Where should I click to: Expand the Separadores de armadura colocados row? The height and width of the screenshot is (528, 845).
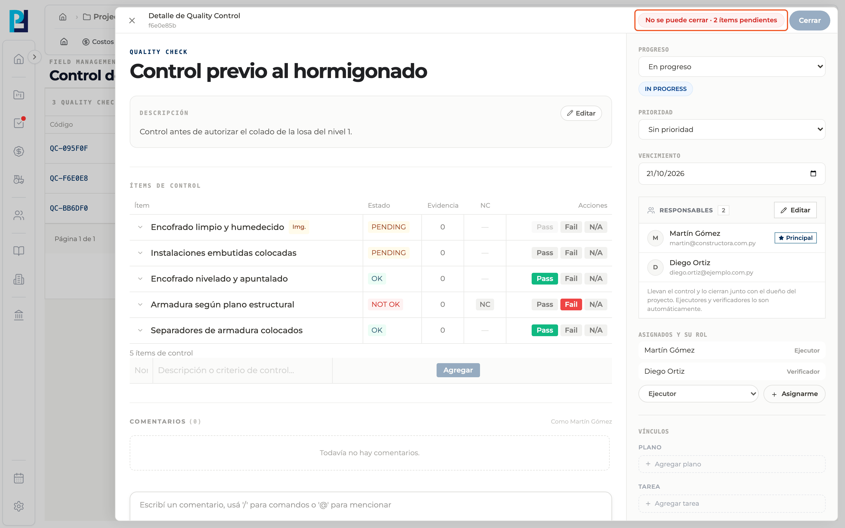[x=140, y=330]
